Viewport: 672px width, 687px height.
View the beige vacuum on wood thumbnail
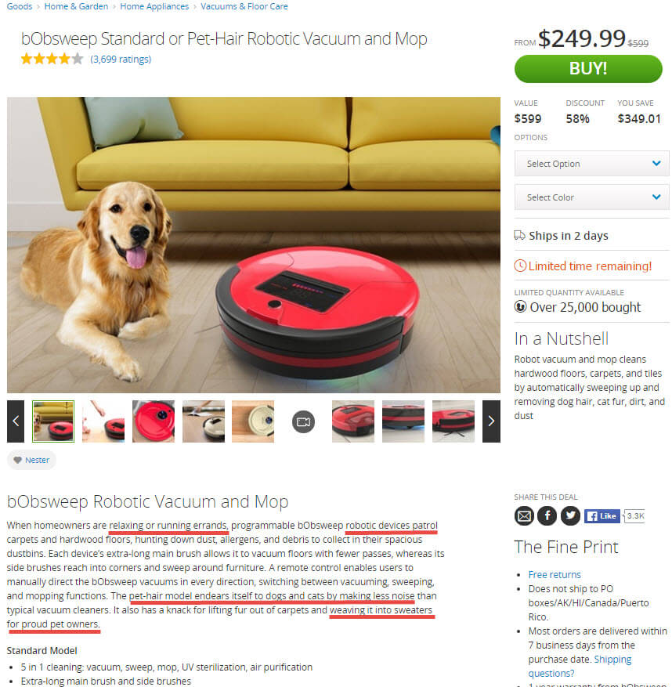tap(253, 421)
